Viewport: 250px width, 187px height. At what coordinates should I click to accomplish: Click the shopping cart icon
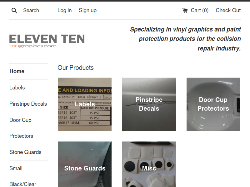185,10
